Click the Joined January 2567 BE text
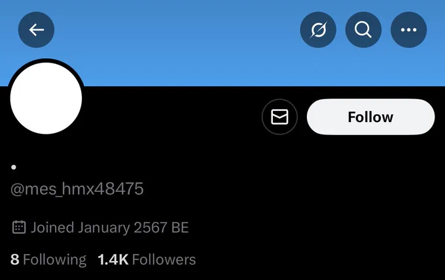This screenshot has height=280, width=445. (110, 228)
